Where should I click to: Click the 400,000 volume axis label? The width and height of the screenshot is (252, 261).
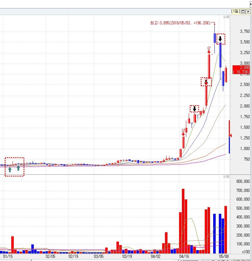[x=243, y=217]
